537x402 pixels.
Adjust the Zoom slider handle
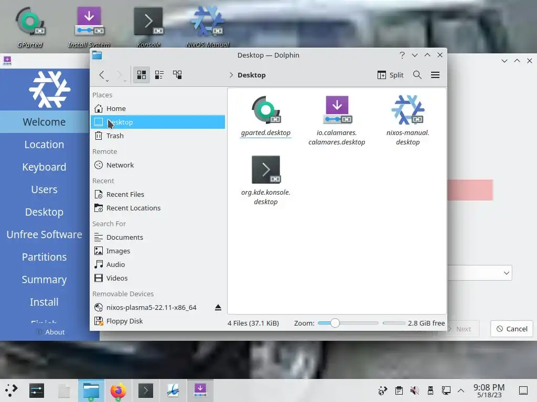pyautogui.click(x=335, y=323)
